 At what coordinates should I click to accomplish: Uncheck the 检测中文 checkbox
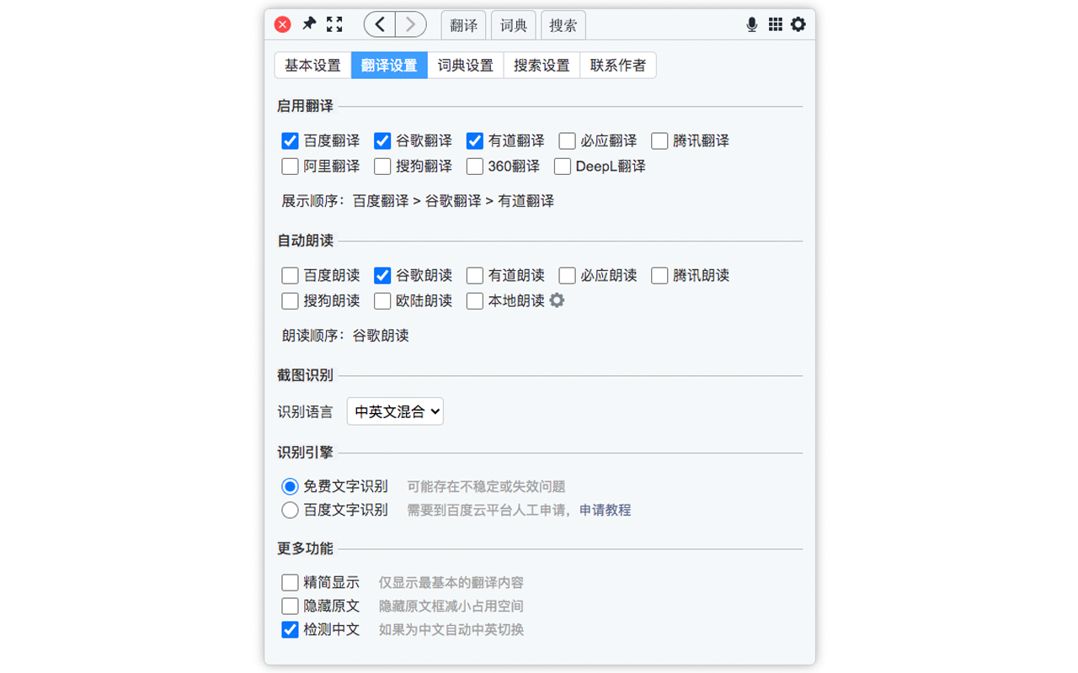(290, 629)
